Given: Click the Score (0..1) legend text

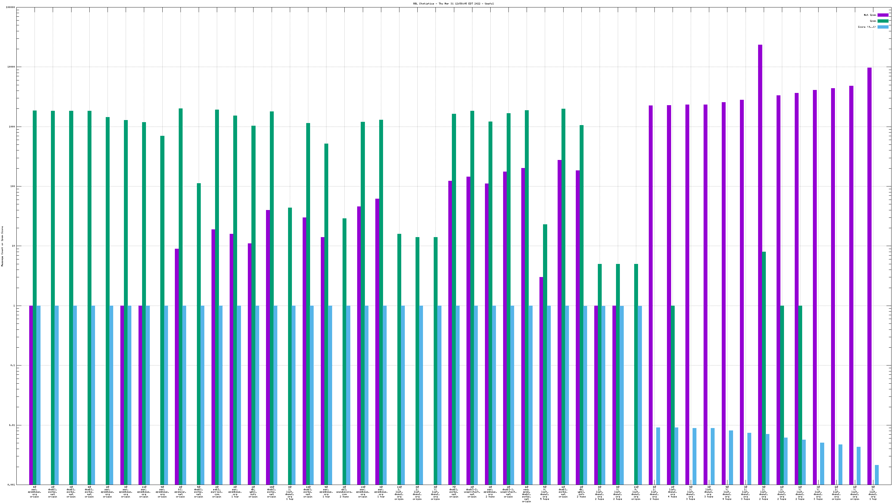Looking at the screenshot, I should tap(867, 27).
